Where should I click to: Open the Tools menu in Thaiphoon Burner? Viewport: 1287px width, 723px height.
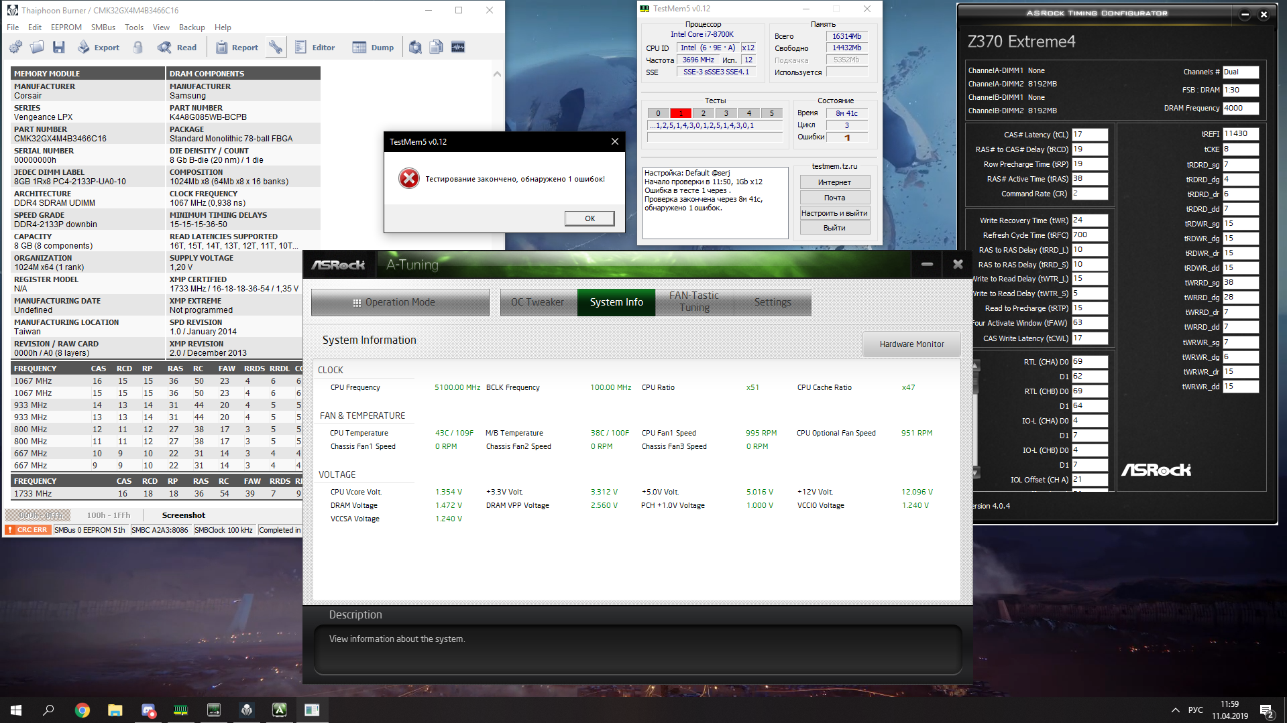(134, 27)
